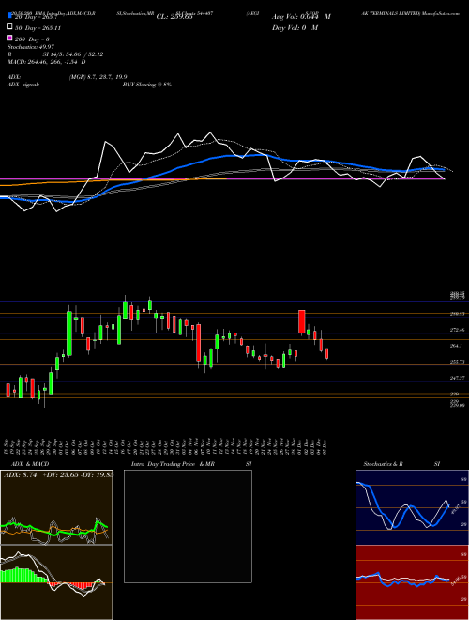
Task: Click the 'MACD: 264.46, 266, -1.54' line
Action: pyautogui.click(x=47, y=62)
